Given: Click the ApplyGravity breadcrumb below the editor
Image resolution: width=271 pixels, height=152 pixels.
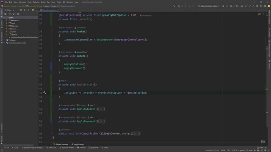Looking at the screenshot, I should [77, 144].
